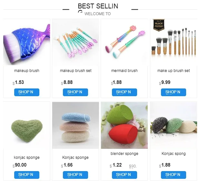Screen dimensions: 200x184
Task: Click Shop Now under blender sponge
Action: (125, 175)
